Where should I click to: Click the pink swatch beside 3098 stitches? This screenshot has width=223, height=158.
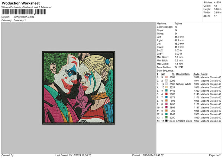click(x=167, y=77)
